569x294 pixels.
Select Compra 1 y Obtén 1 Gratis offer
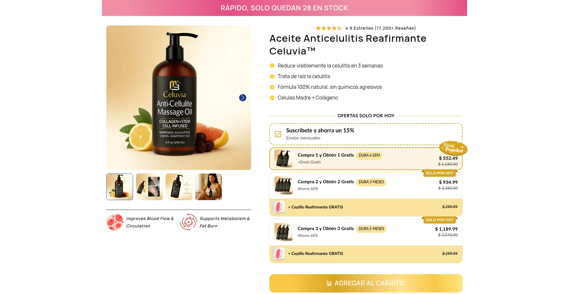366,159
